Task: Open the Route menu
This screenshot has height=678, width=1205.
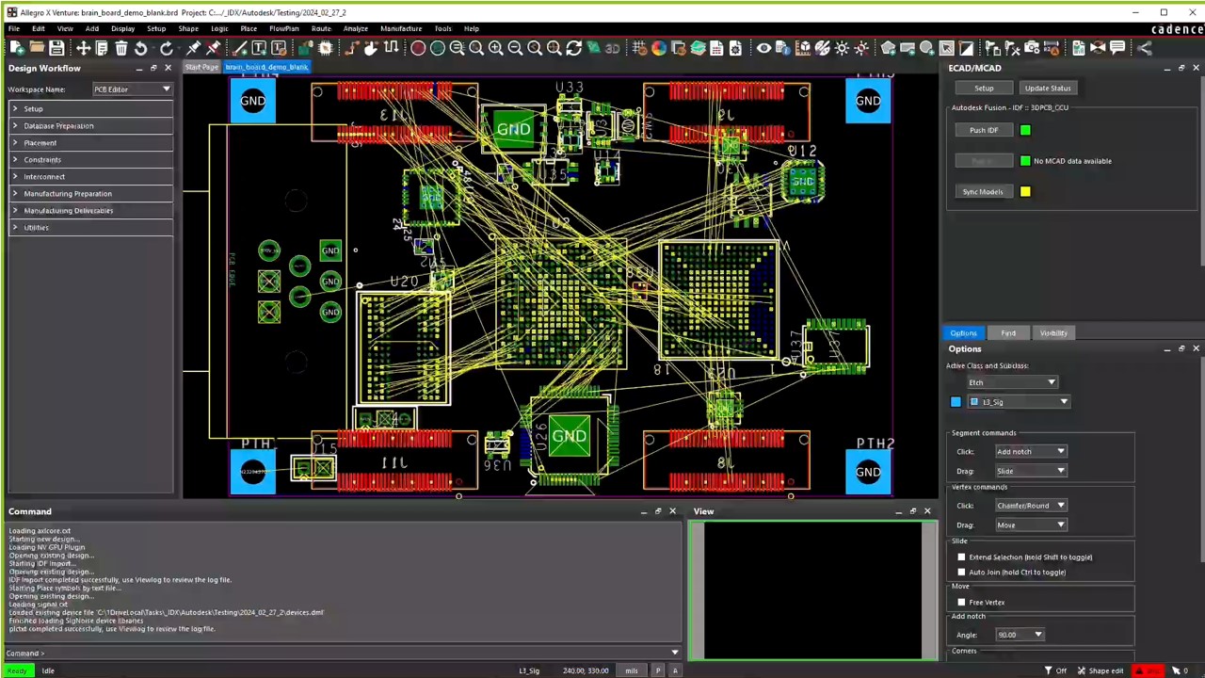Action: coord(321,28)
